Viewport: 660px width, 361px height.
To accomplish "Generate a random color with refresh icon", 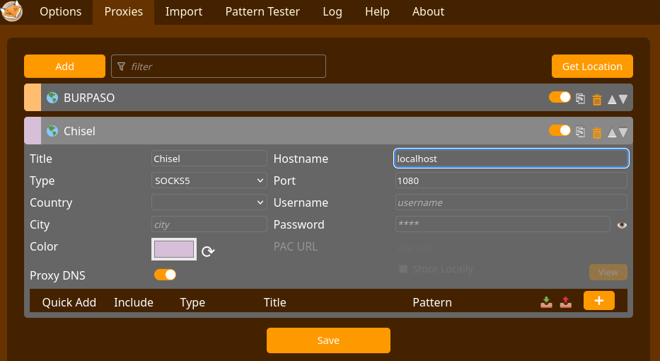I will tap(208, 251).
